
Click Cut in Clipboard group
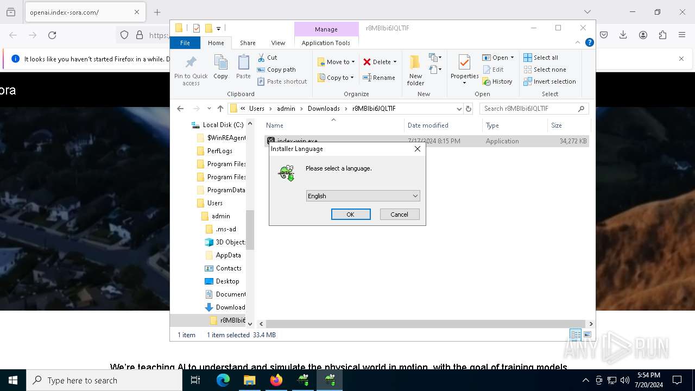point(267,58)
